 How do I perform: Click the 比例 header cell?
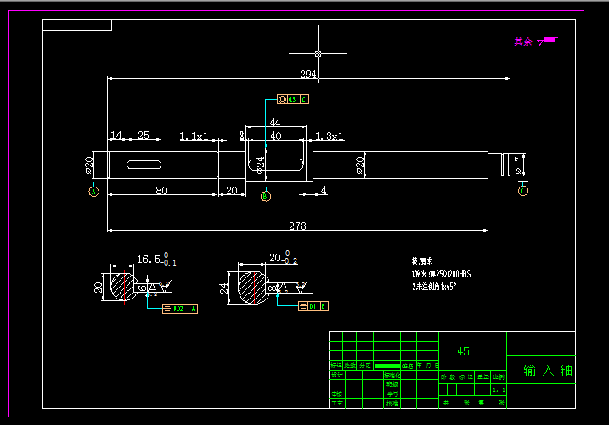point(499,377)
